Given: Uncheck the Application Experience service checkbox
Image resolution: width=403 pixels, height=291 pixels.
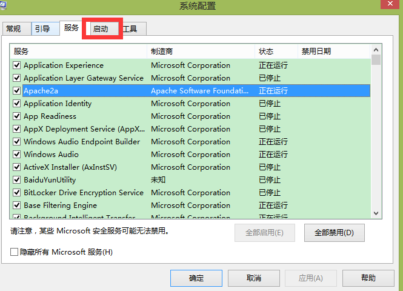Looking at the screenshot, I should coord(17,65).
